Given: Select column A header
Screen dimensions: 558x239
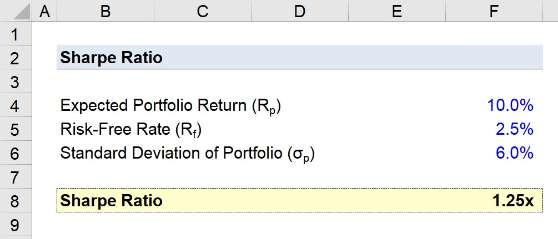Looking at the screenshot, I should tap(44, 11).
